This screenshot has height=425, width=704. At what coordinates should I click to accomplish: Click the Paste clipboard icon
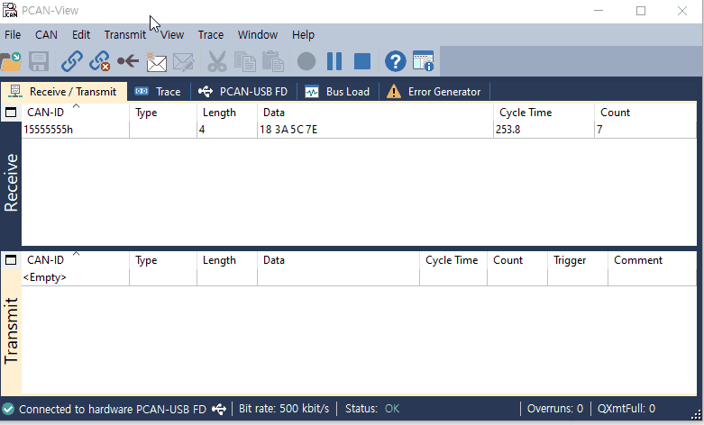point(273,61)
